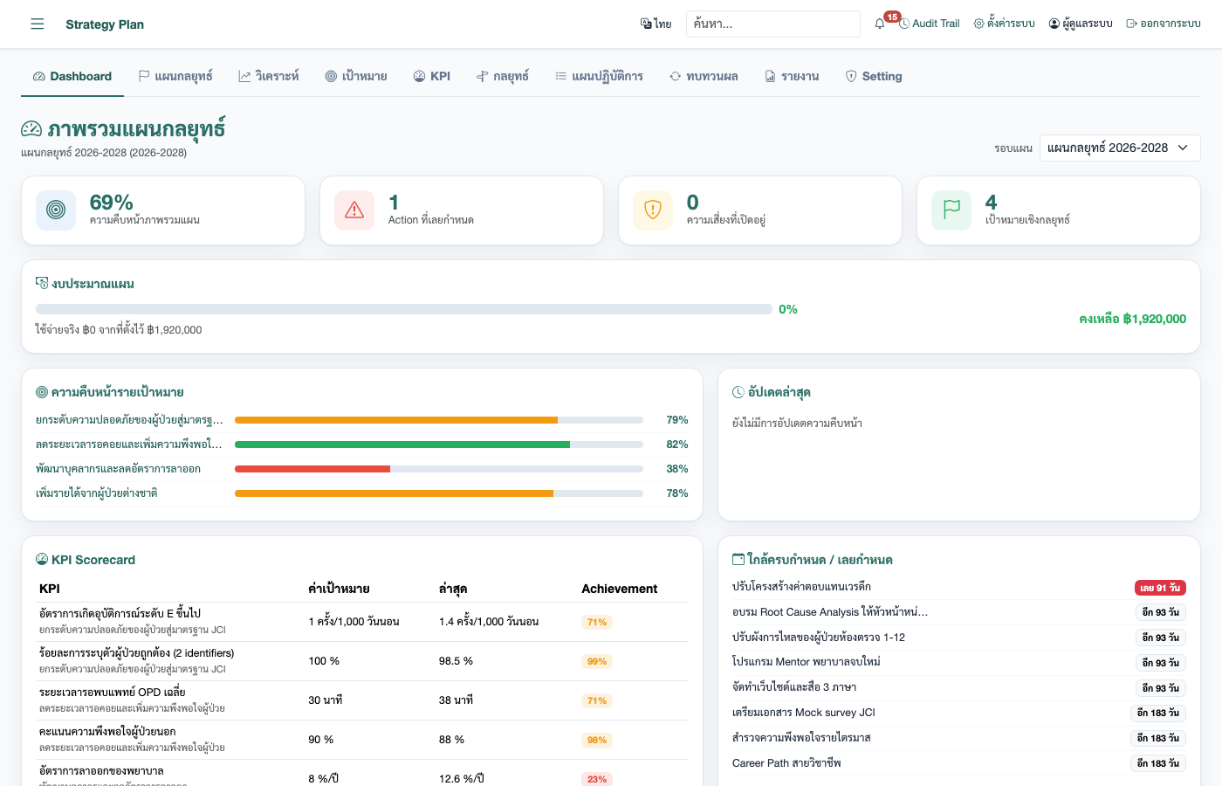Image resolution: width=1222 pixels, height=786 pixels.
Task: Switch to แผนปฏิบัติการ tab
Action: point(600,76)
